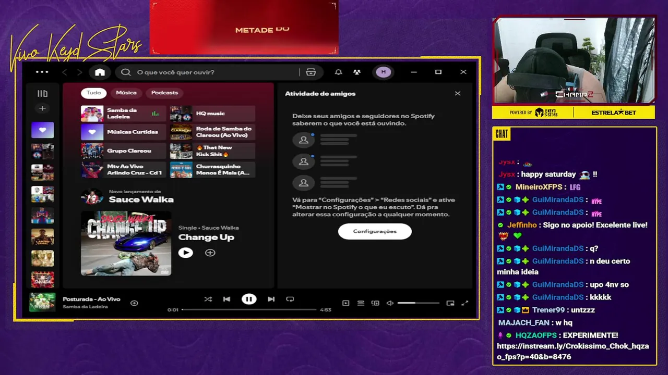
Task: Click Trener99 username in chat
Action: pos(548,310)
